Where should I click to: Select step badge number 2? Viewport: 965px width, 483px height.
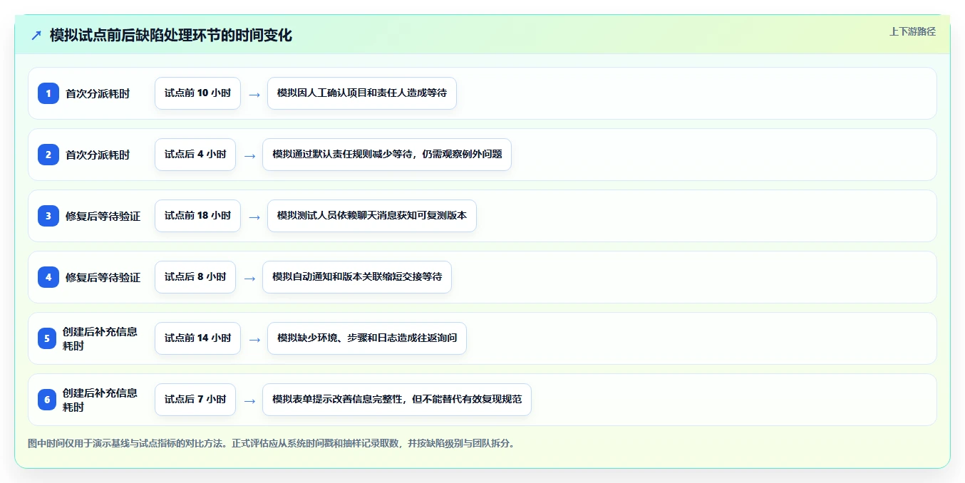tap(48, 155)
